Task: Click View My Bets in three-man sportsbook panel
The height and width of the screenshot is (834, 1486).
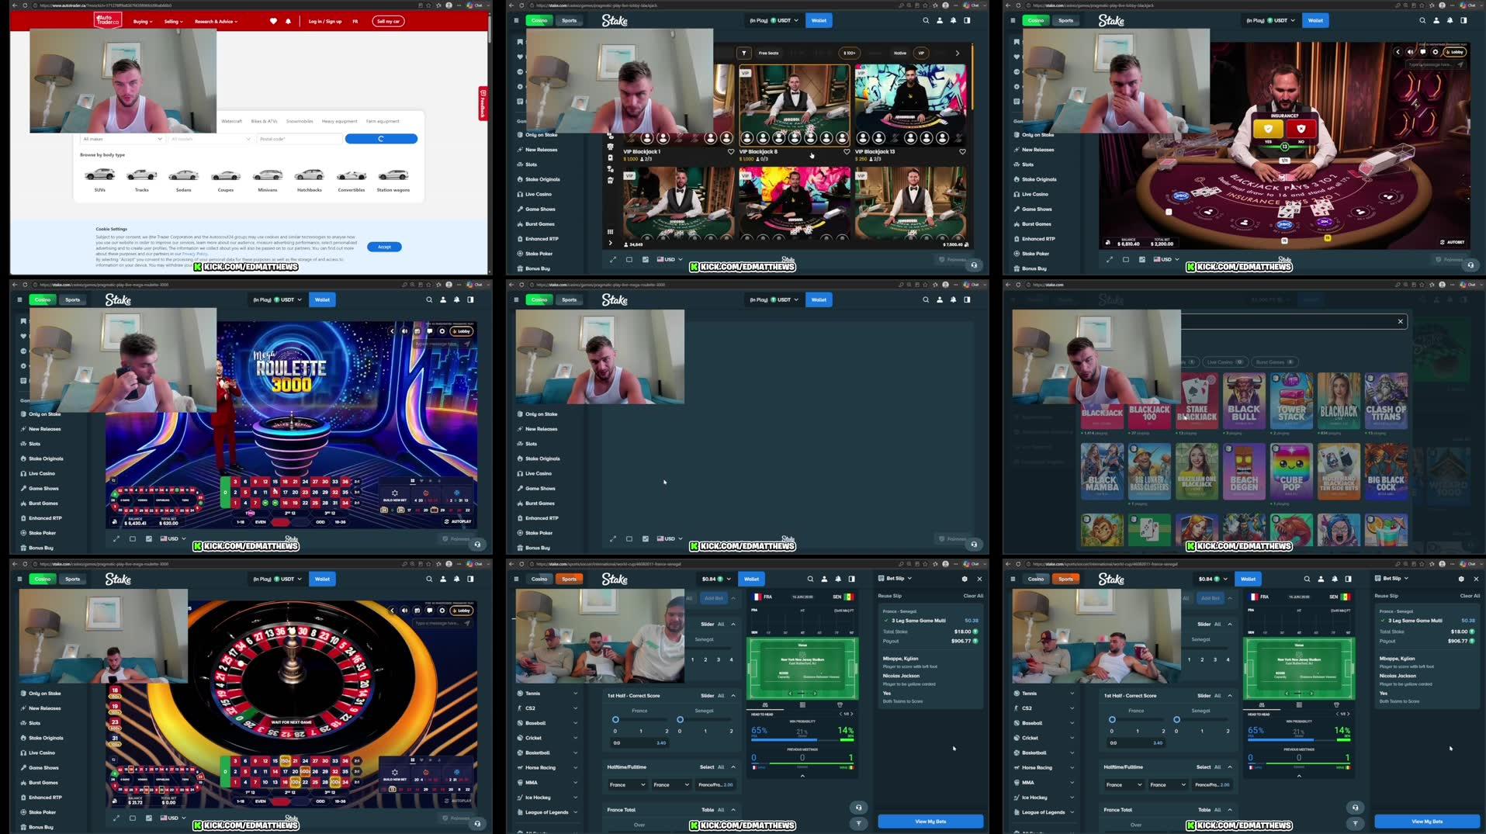Action: 930,821
